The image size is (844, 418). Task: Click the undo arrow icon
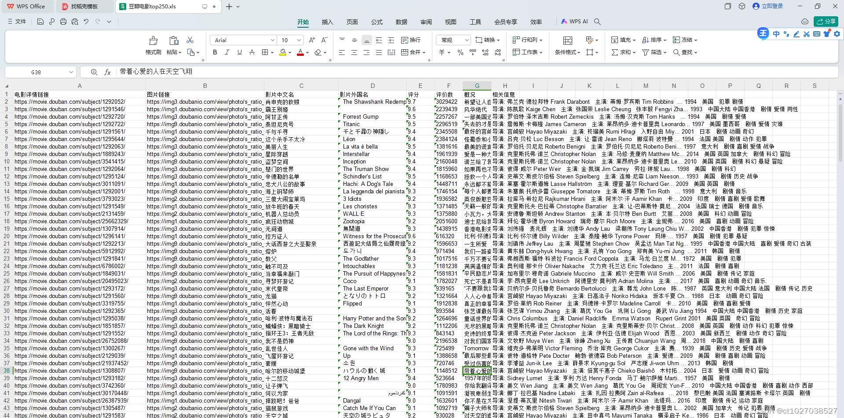(86, 22)
